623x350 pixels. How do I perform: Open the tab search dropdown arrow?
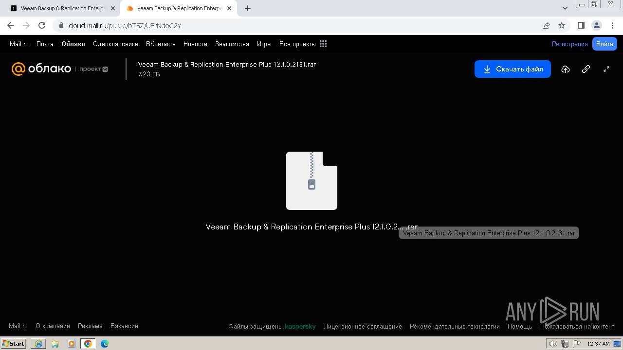[x=565, y=8]
